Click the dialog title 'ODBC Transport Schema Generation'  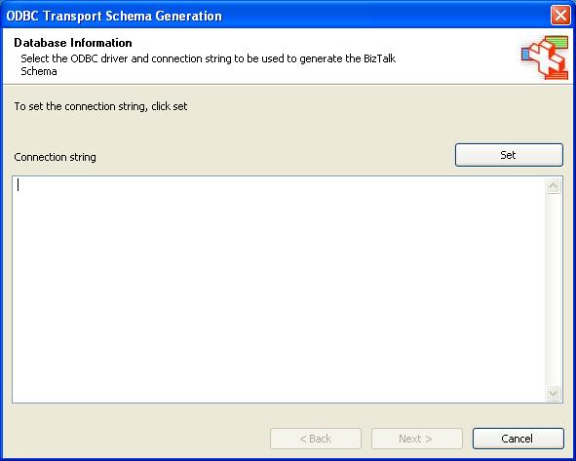click(114, 17)
